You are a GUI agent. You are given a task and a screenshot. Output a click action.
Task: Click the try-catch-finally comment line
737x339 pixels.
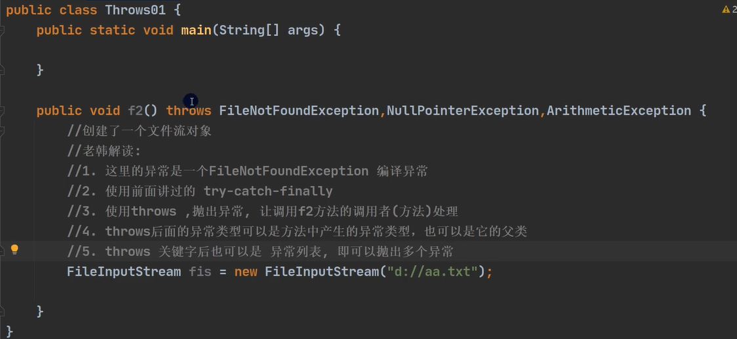click(x=200, y=191)
